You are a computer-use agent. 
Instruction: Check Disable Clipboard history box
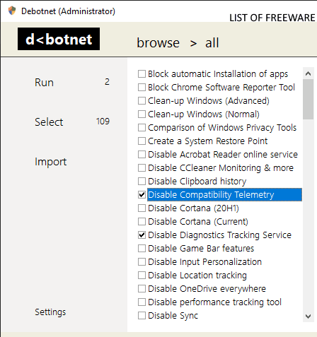[x=142, y=181]
